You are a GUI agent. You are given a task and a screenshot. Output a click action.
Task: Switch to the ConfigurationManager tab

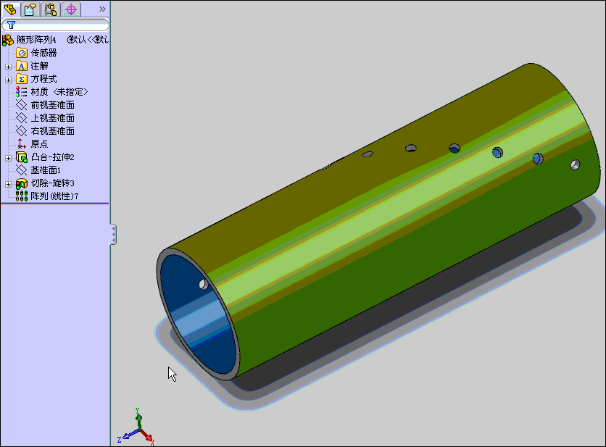(x=51, y=9)
